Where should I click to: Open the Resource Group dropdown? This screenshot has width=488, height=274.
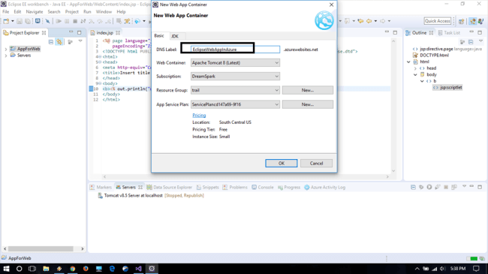235,90
